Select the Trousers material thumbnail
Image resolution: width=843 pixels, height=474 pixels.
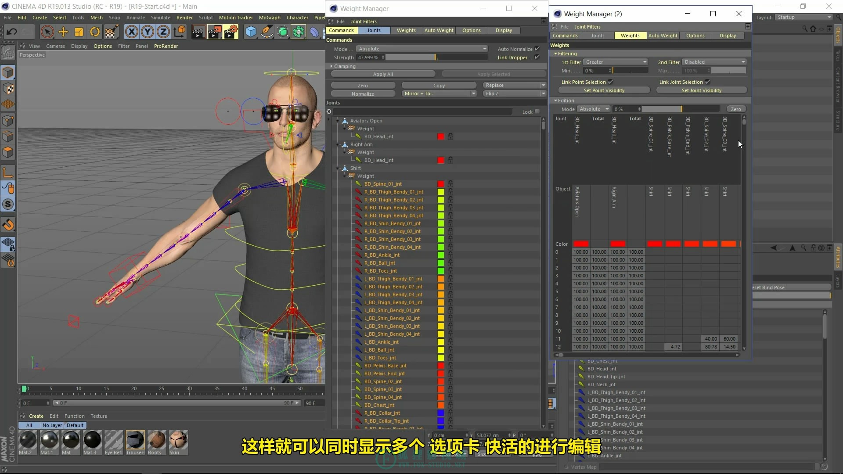(x=135, y=442)
